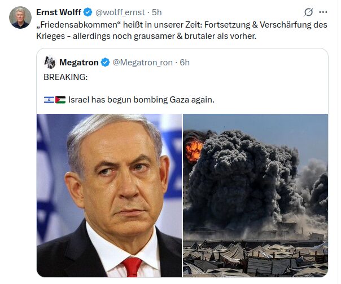
Task: Click the second line 'Krieges - allerdings' text
Action: point(146,36)
